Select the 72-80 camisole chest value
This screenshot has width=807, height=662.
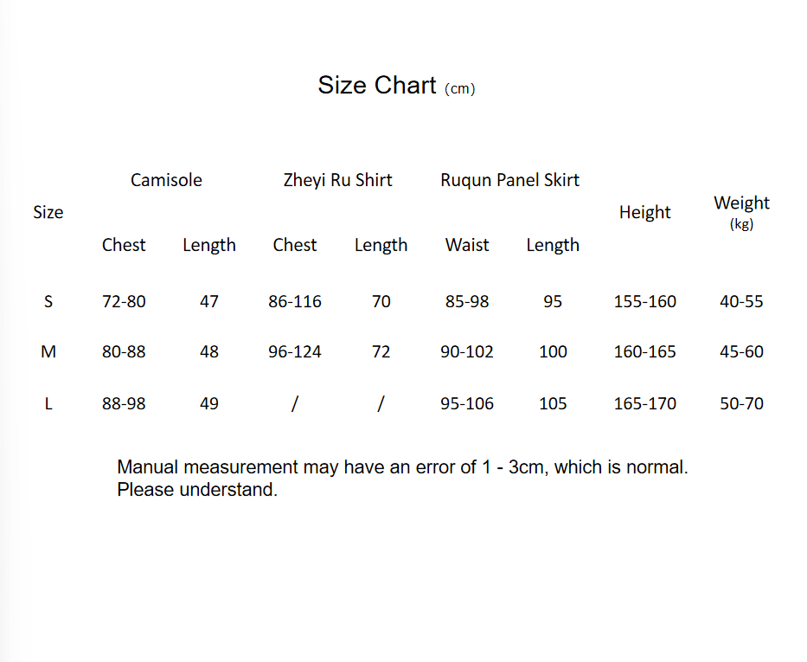coord(124,301)
